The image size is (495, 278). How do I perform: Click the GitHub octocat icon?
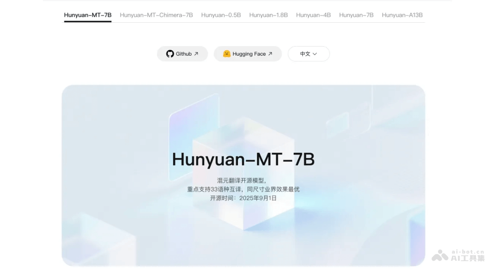point(170,54)
